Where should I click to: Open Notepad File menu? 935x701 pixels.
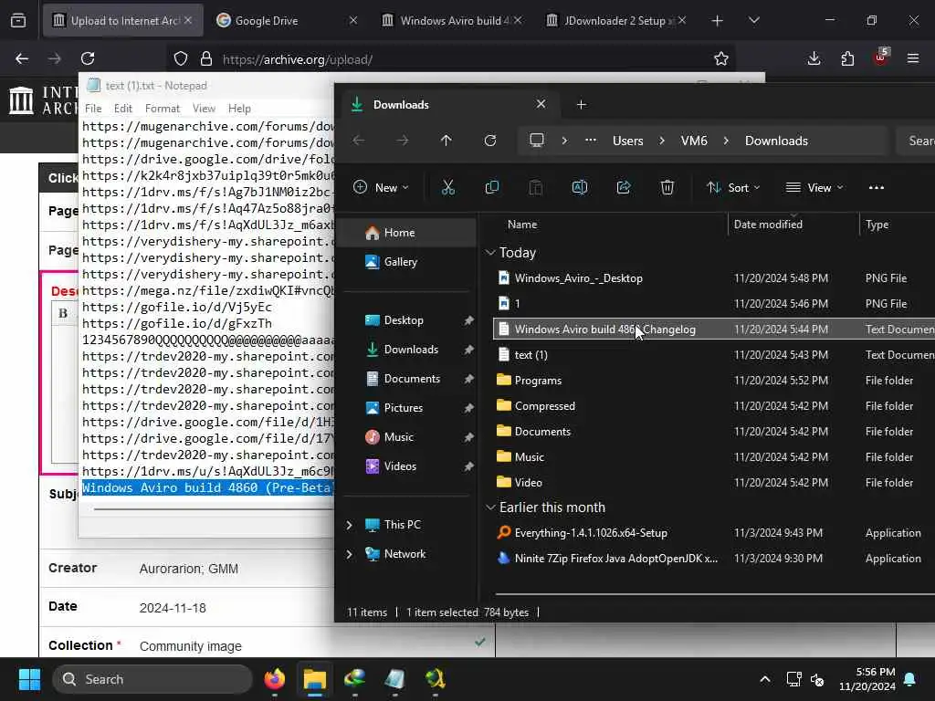pyautogui.click(x=93, y=109)
